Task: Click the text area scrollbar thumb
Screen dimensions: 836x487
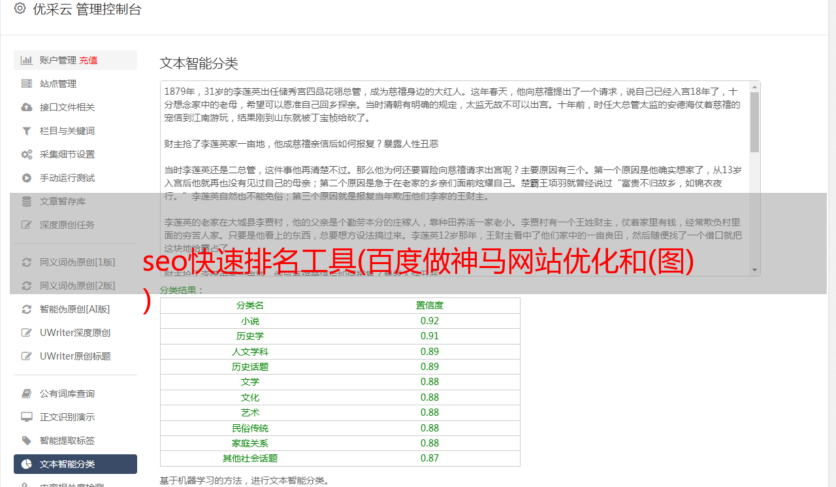Action: pyautogui.click(x=754, y=122)
